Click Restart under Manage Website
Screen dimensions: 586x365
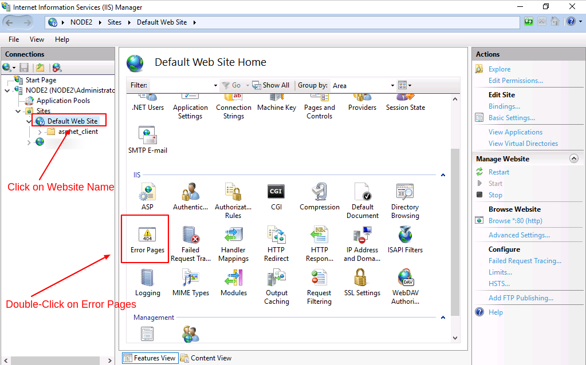tap(499, 172)
